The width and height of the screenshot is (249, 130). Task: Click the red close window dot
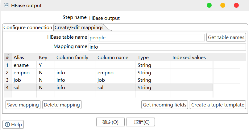coord(236,5)
